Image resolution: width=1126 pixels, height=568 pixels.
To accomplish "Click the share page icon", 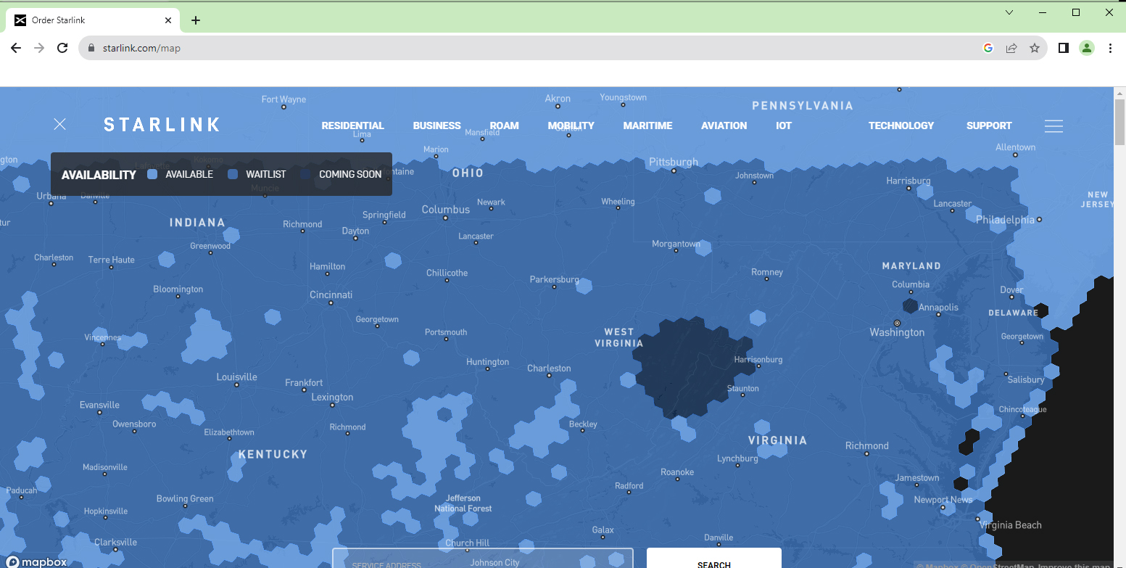I will coord(1011,48).
